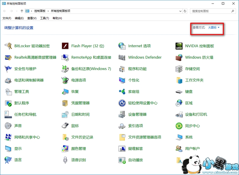239x175 pixels.
Task: Open the NVIDIA 控制面板 icon
Action: (x=179, y=46)
